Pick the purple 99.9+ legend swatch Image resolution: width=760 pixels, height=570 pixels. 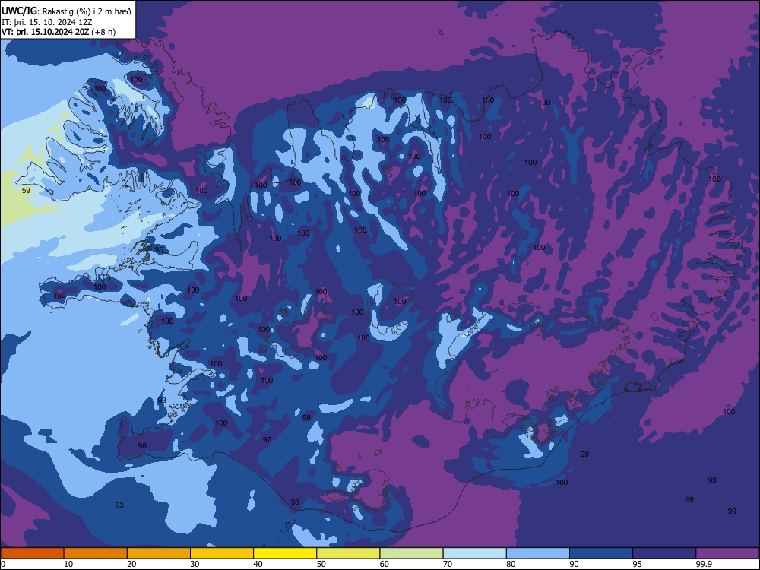click(727, 553)
